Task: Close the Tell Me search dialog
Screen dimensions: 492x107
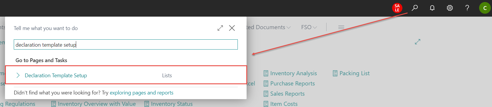Action: coord(232,28)
